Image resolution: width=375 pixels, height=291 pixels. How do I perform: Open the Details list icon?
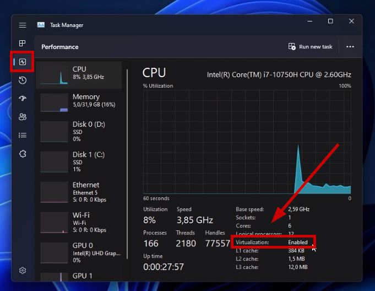click(23, 135)
